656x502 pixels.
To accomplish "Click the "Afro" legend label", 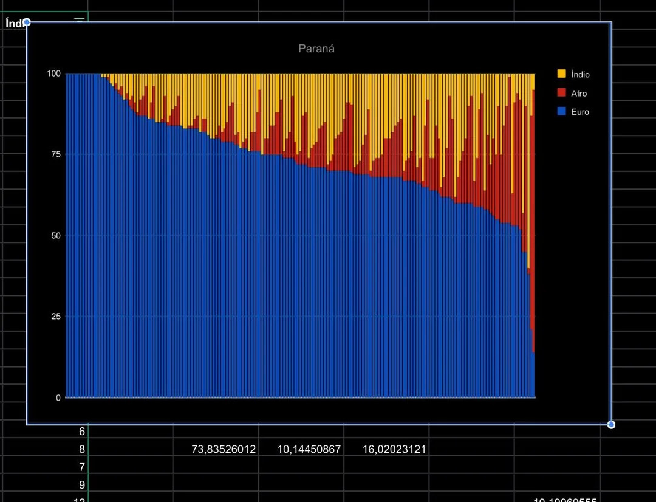I will click(x=579, y=94).
